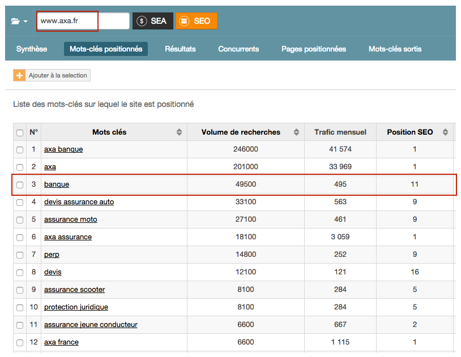
Task: Check the assurance jeune conducteur checkbox
Action: coord(20,325)
